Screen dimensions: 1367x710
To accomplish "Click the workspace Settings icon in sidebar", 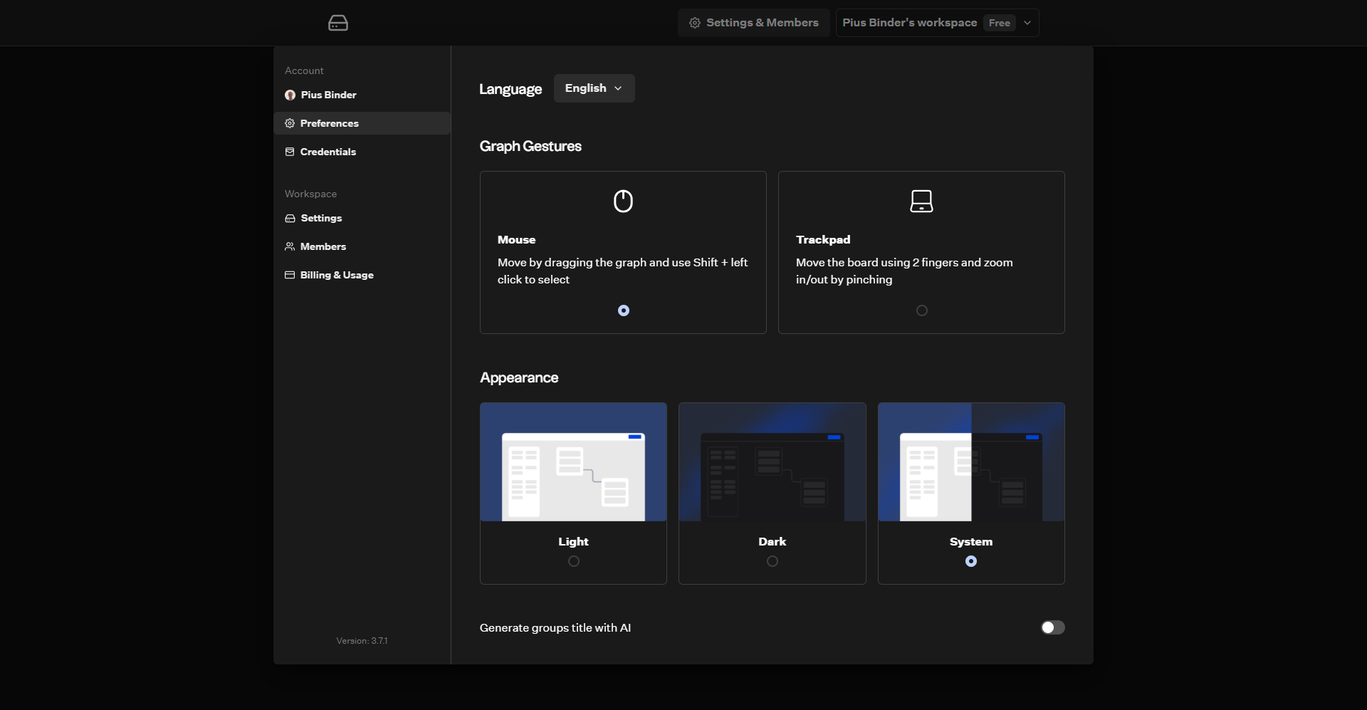I will tap(290, 218).
